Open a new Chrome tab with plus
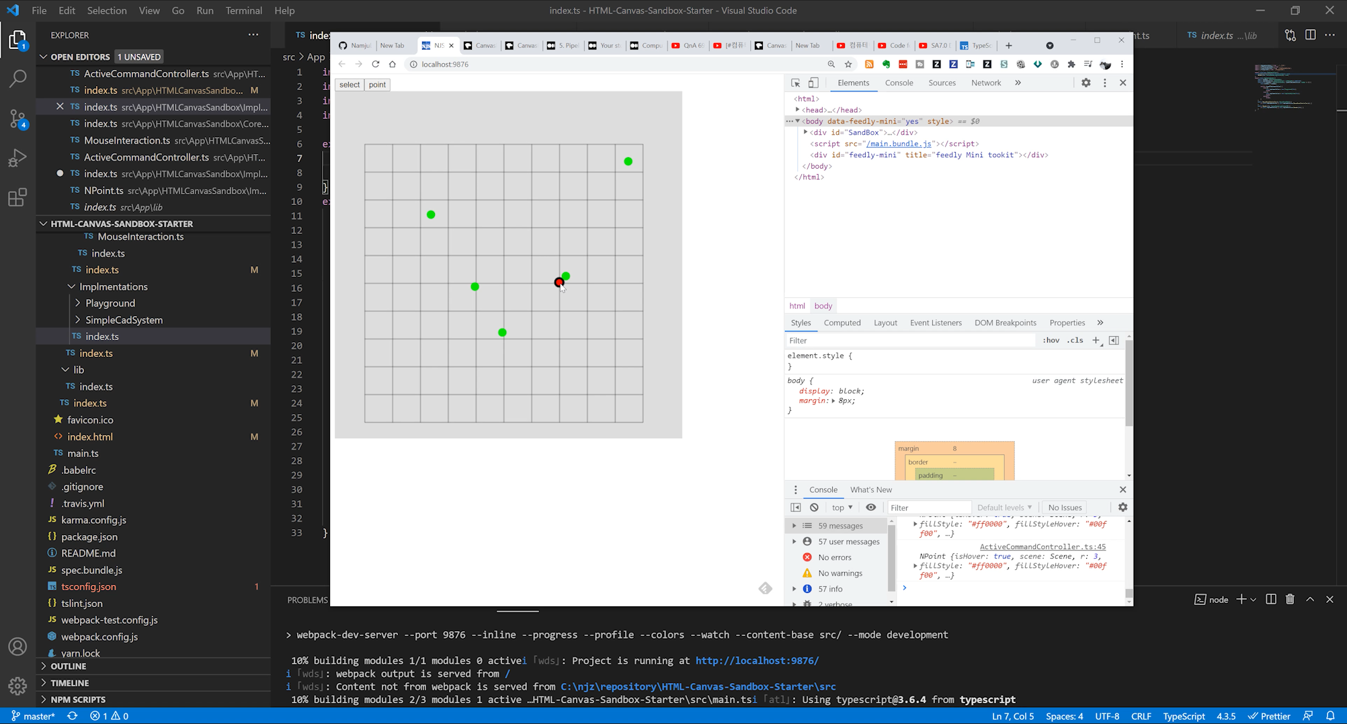This screenshot has width=1347, height=724. tap(1009, 46)
